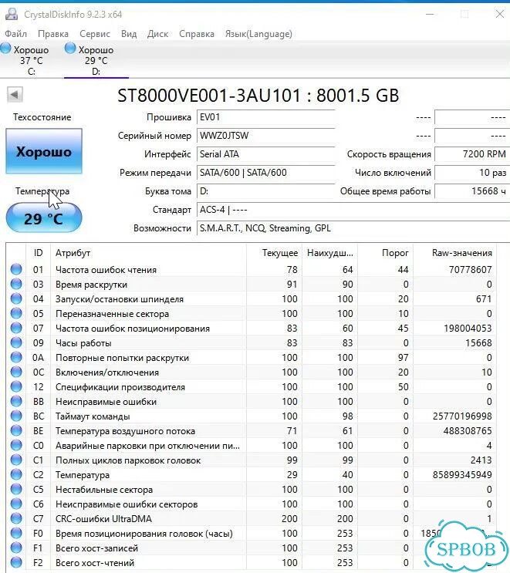Viewport: 510px width, 573px height.
Task: Click the Интерфейс field Serial ATA
Action: (265, 154)
